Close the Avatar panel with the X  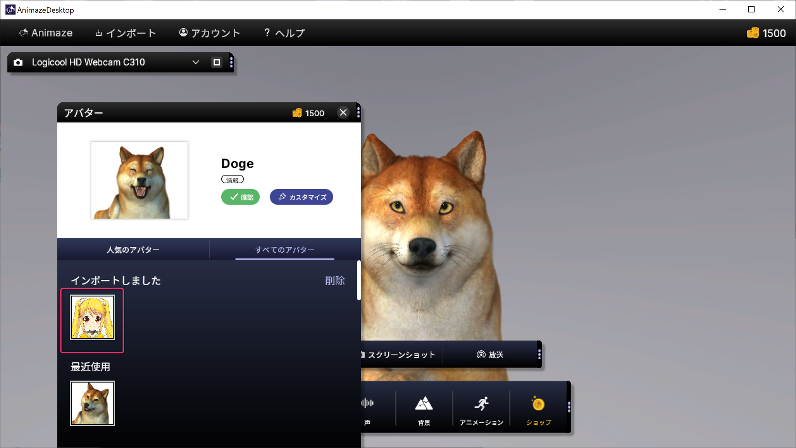point(343,113)
